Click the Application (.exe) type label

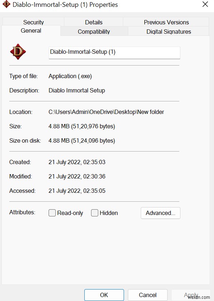coord(70,76)
